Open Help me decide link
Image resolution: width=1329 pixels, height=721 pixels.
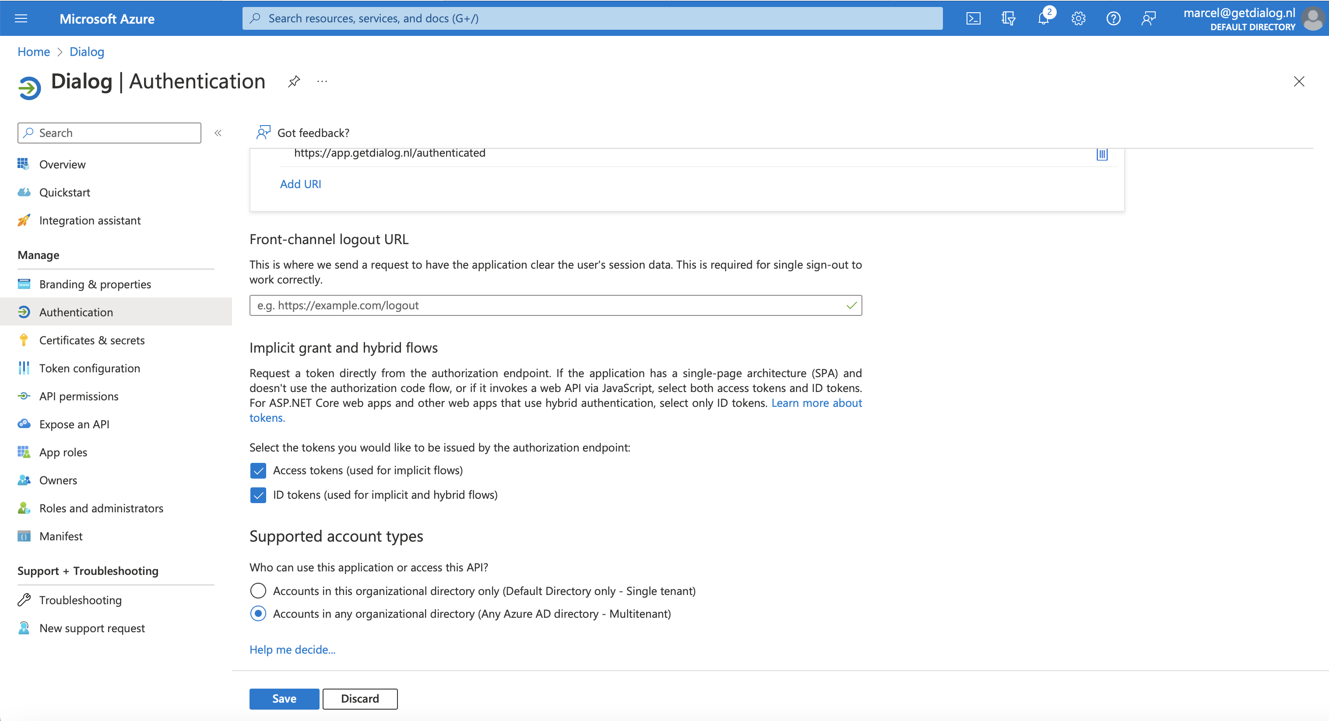point(292,649)
